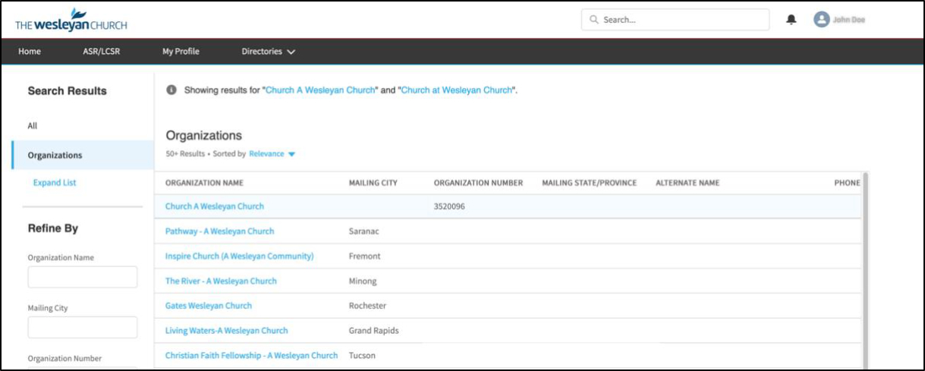The width and height of the screenshot is (925, 371).
Task: Click into the Organization Name filter field
Action: [x=83, y=277]
